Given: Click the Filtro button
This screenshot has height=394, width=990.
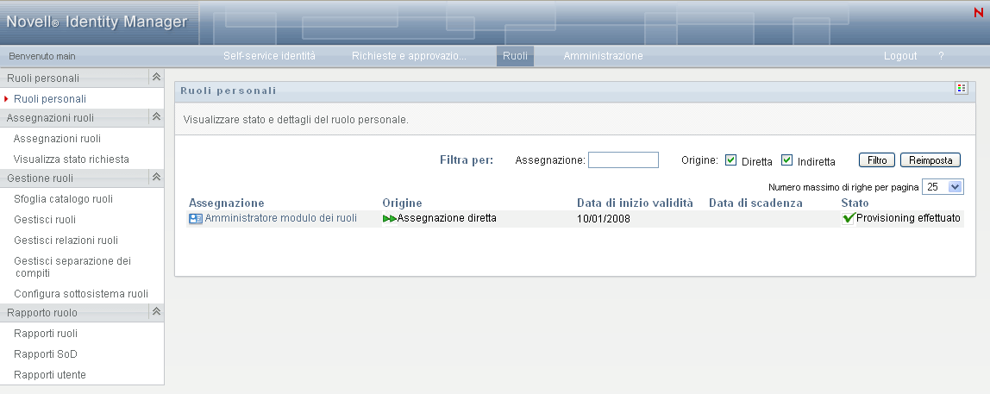Looking at the screenshot, I should tap(877, 160).
